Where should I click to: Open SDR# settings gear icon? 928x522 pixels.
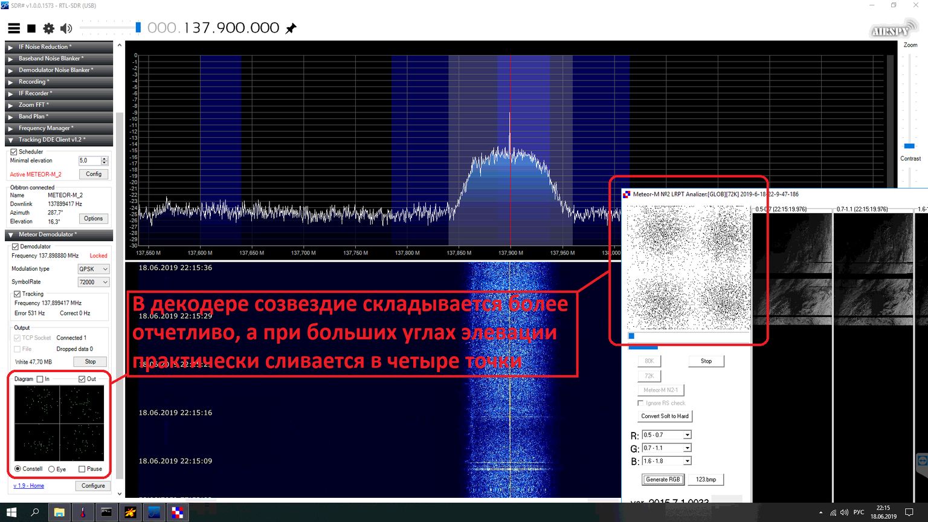coord(48,28)
